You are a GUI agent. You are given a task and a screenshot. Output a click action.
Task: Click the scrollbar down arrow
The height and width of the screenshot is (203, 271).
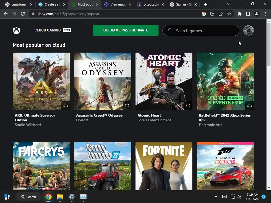[x=269, y=188]
